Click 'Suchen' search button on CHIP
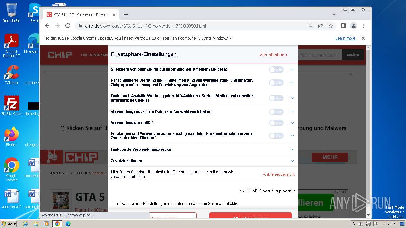Screen dimensions: 406x228 (x=353, y=55)
